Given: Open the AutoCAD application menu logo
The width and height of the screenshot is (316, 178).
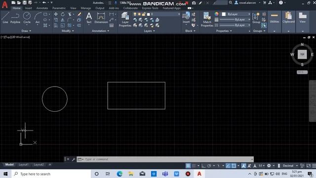Looking at the screenshot, I should coord(5,4).
